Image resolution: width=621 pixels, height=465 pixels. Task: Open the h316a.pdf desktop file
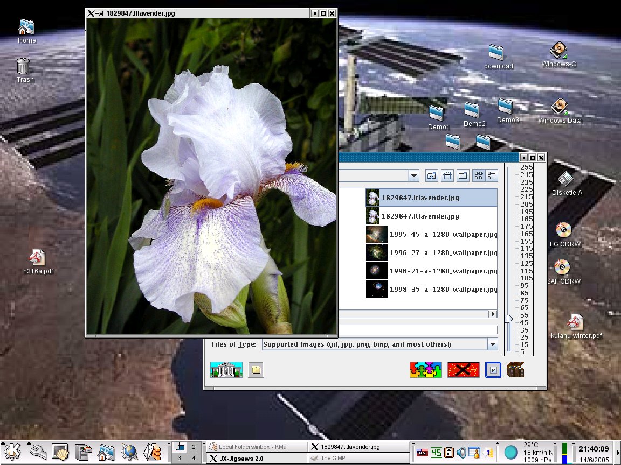click(38, 262)
